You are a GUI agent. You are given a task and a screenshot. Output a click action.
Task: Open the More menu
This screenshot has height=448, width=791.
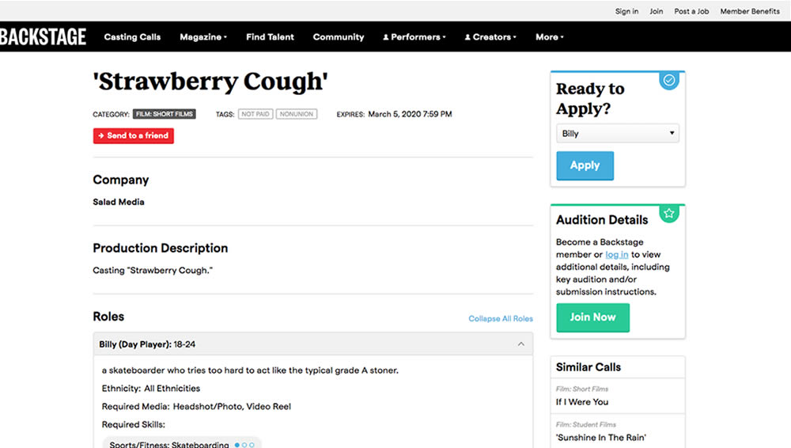pos(549,37)
